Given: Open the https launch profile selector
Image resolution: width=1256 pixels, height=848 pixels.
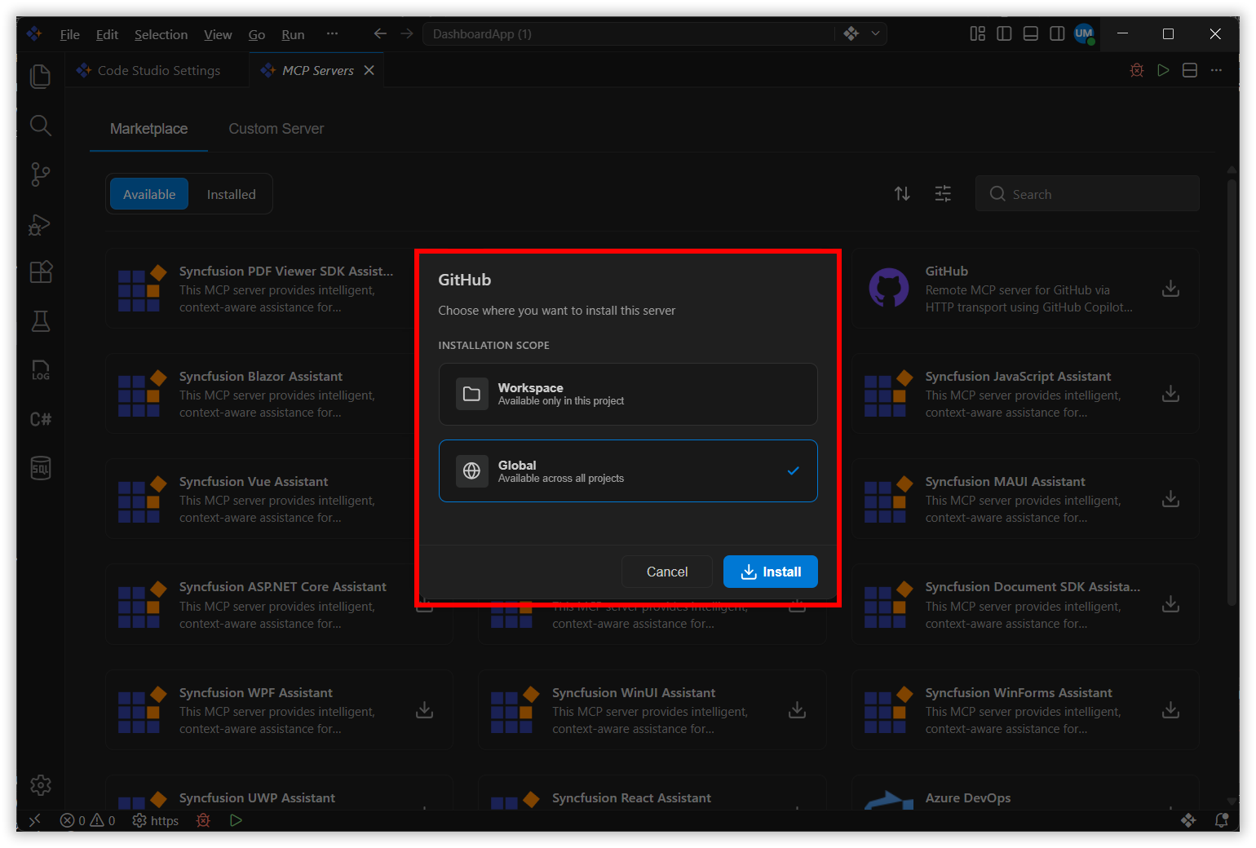Looking at the screenshot, I should tap(156, 820).
